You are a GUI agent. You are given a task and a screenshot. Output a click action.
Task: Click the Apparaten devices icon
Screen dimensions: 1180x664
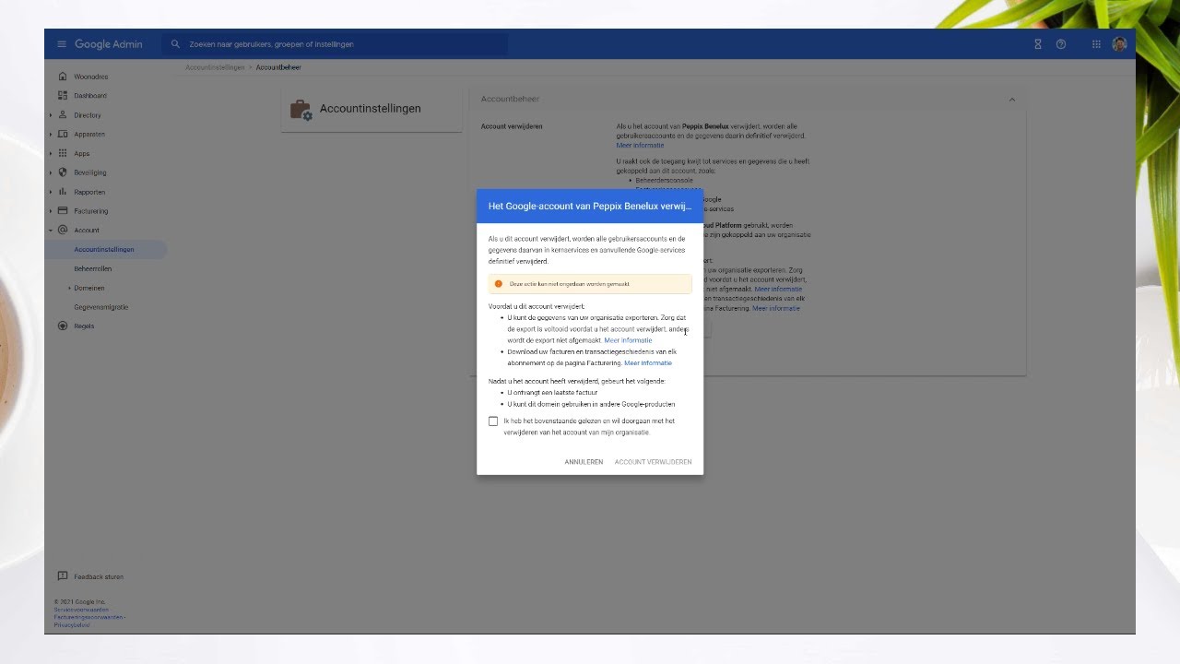click(63, 135)
